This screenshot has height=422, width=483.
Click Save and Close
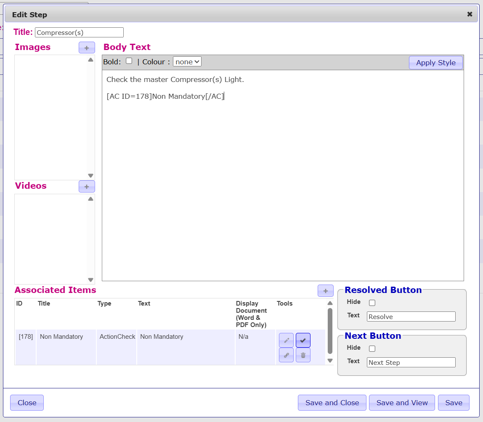332,403
